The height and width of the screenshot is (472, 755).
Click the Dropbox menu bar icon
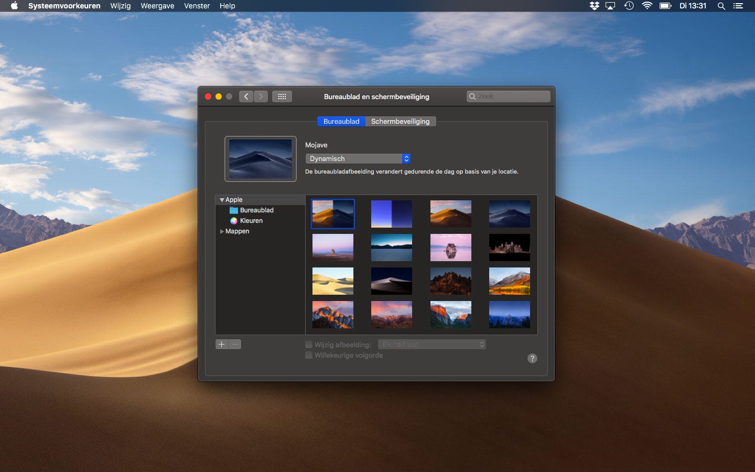[594, 6]
